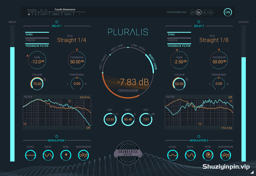This screenshot has height=176, width=256.
Task: Toggle SYNC in Delay 2
Action: [x=179, y=34]
